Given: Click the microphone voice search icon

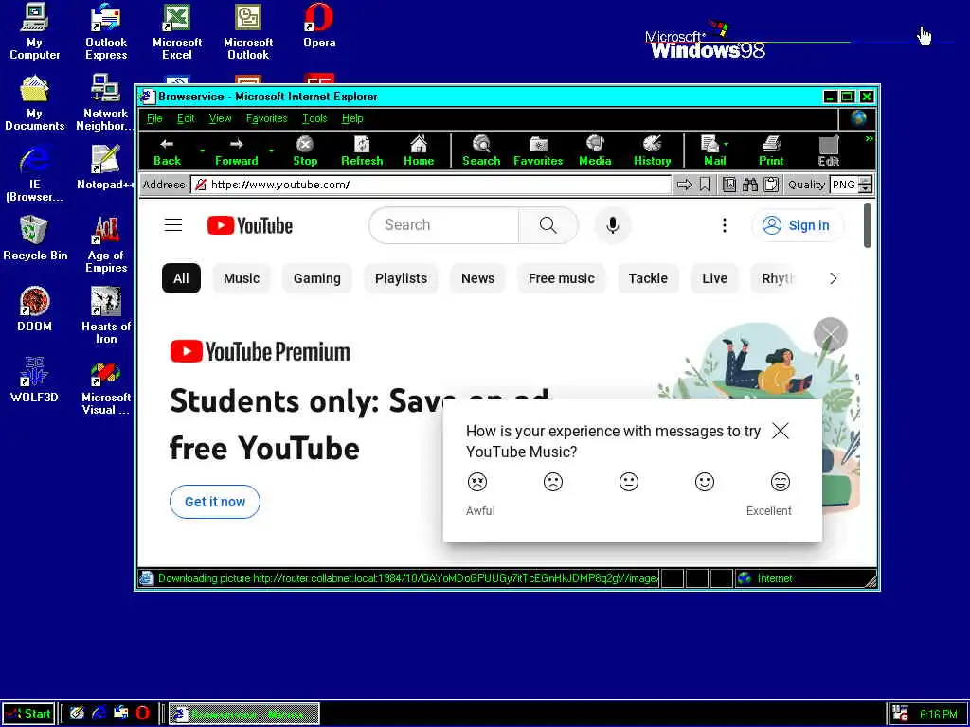Looking at the screenshot, I should (613, 225).
